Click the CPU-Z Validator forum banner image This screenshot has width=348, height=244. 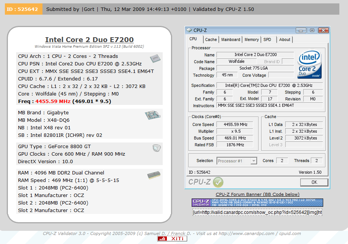tap(257, 203)
